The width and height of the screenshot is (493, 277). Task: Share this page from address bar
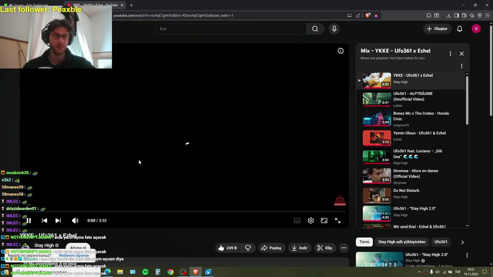[358, 15]
